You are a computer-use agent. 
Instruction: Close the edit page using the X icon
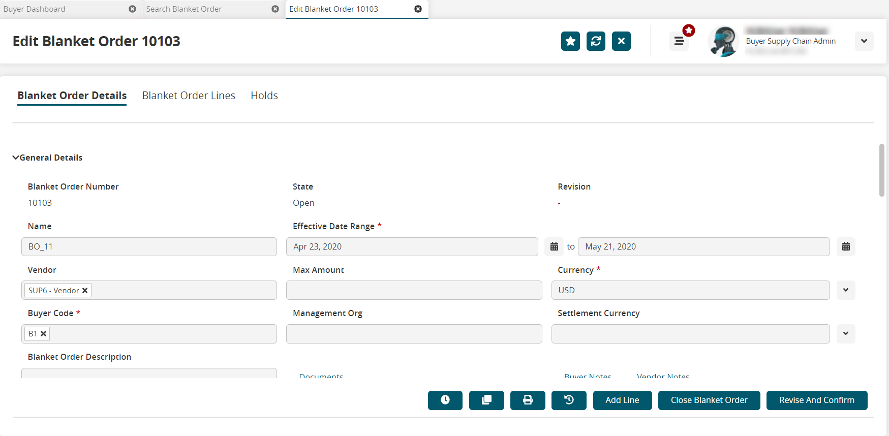tap(621, 41)
